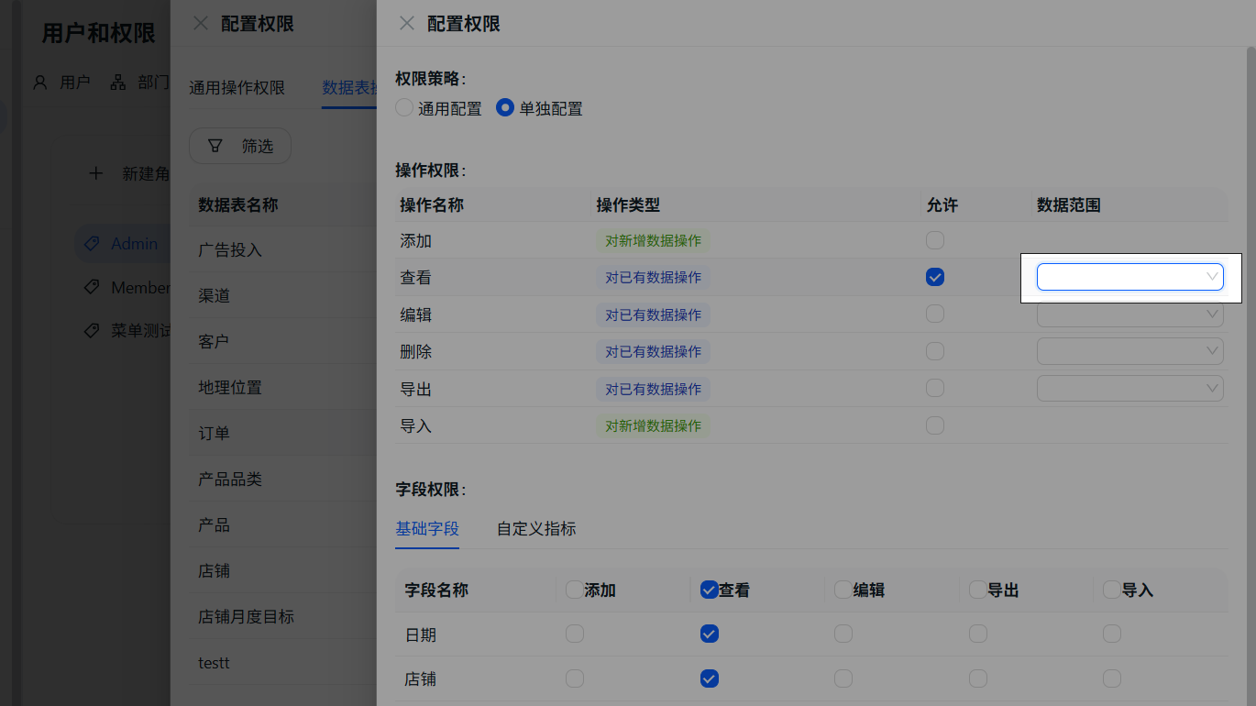Screen dimensions: 1256x706
Task: Open the 删除 row data range dropdown
Action: tap(1130, 351)
